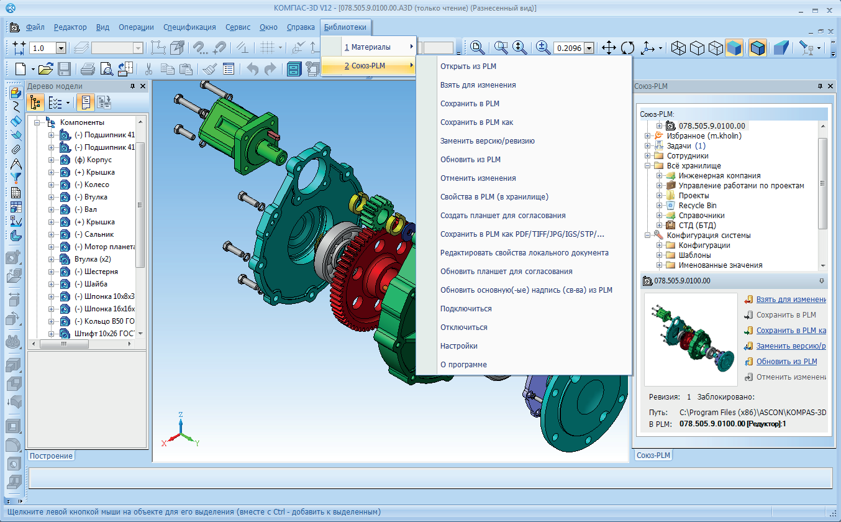Open the orientation axes dropdown arrow

tap(660, 48)
